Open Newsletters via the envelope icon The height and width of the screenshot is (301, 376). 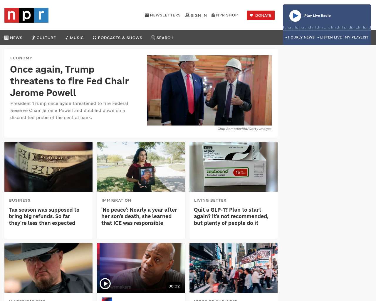click(147, 15)
